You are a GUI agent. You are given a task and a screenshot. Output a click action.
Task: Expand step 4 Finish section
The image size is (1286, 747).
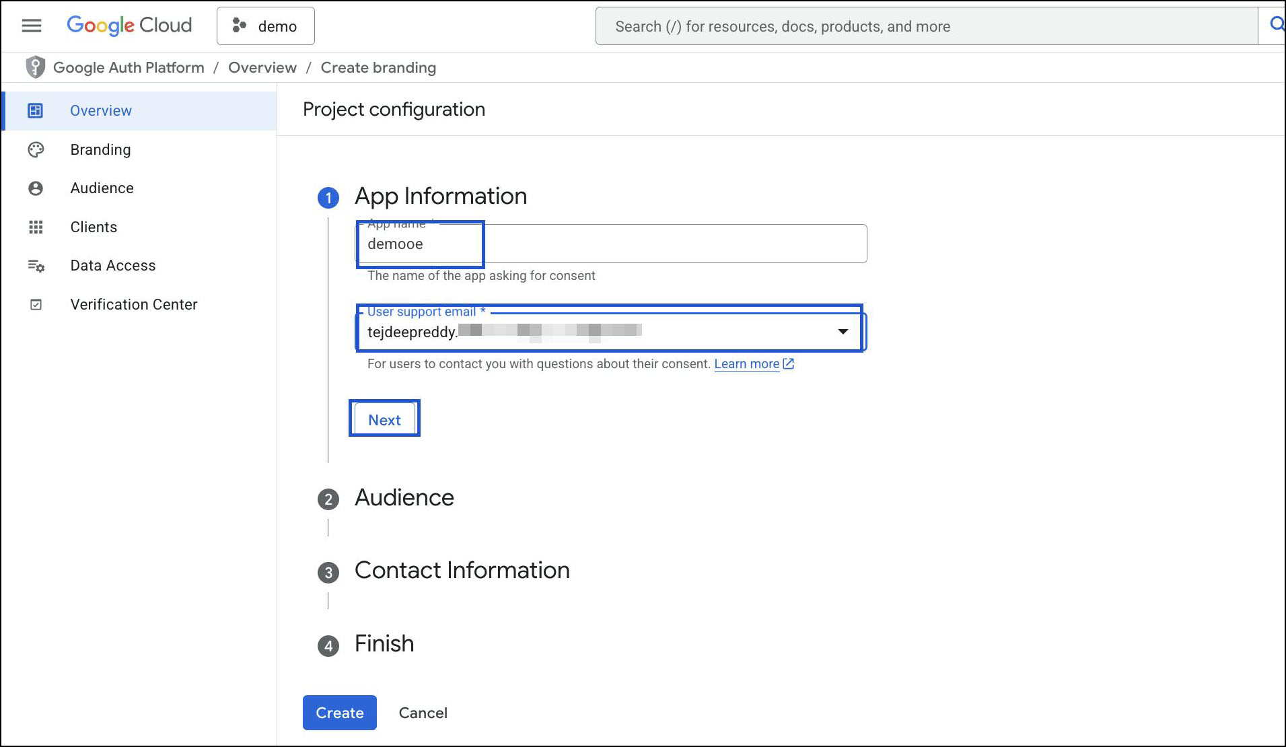[x=384, y=644]
